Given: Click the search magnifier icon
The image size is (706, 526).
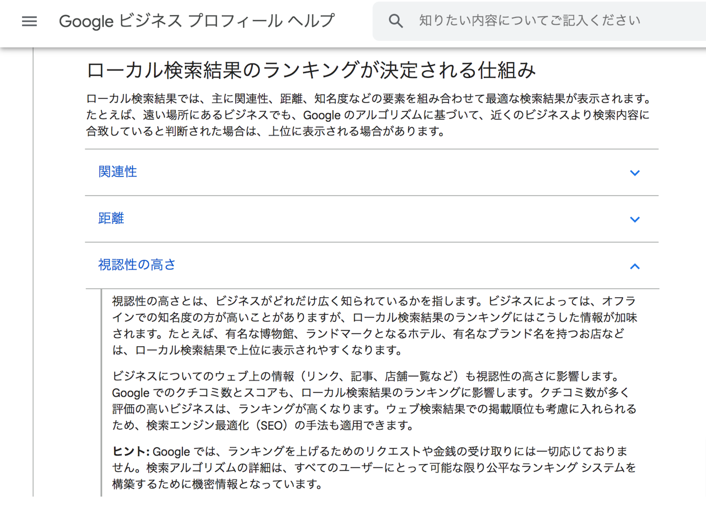Looking at the screenshot, I should coord(395,21).
